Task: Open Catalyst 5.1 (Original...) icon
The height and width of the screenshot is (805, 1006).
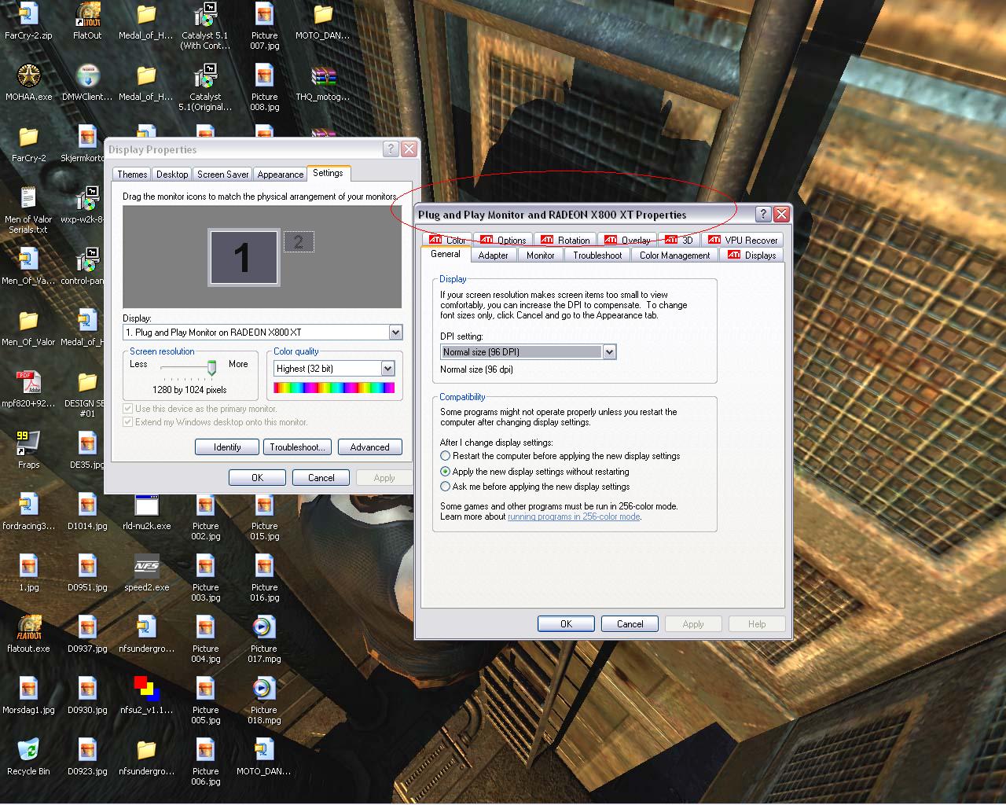Action: [x=205, y=88]
